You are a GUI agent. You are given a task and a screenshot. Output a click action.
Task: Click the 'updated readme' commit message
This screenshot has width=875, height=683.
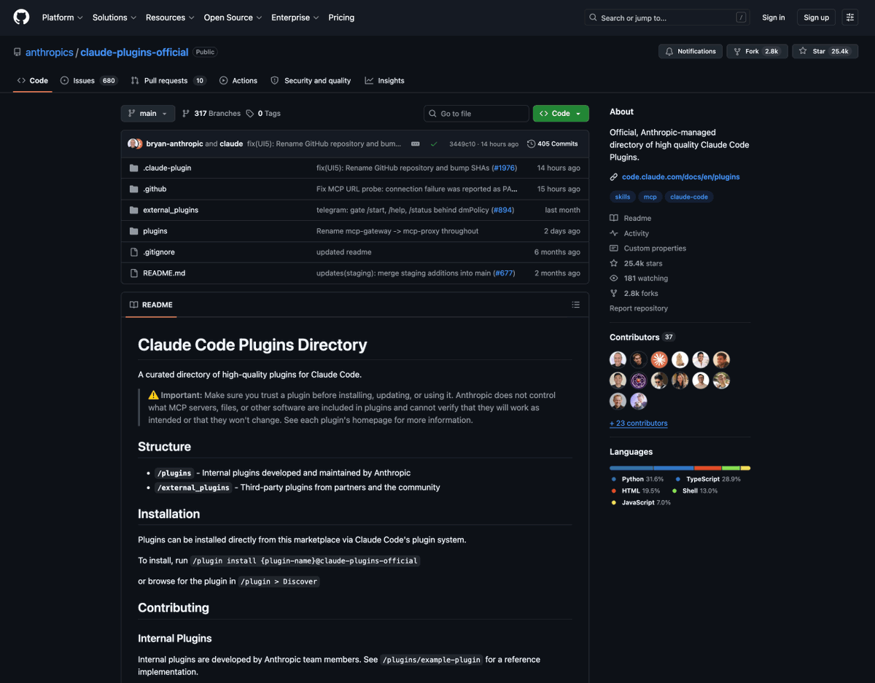(344, 252)
